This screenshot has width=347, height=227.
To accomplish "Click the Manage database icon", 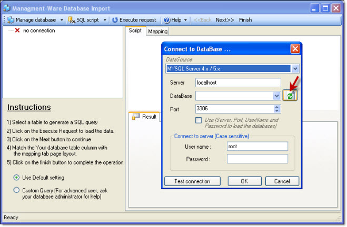I will [11, 20].
